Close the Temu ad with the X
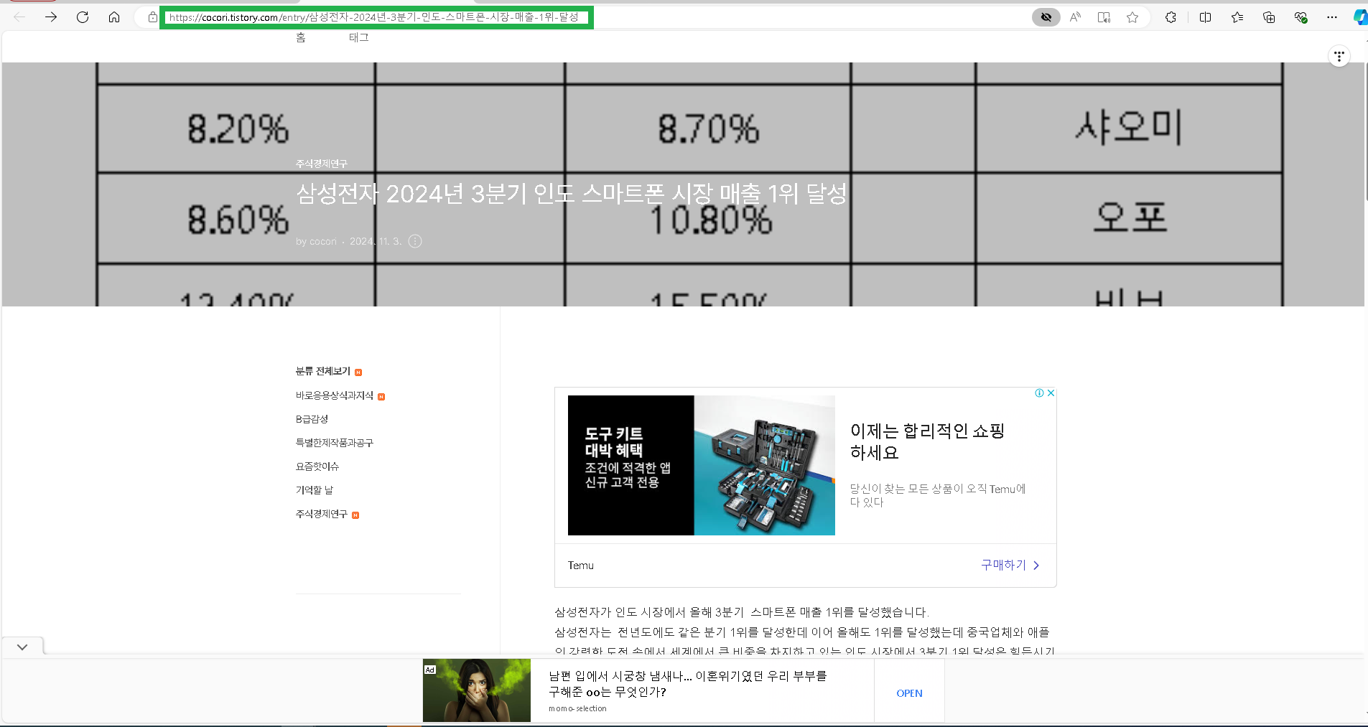Viewport: 1368px width, 727px height. pos(1051,393)
